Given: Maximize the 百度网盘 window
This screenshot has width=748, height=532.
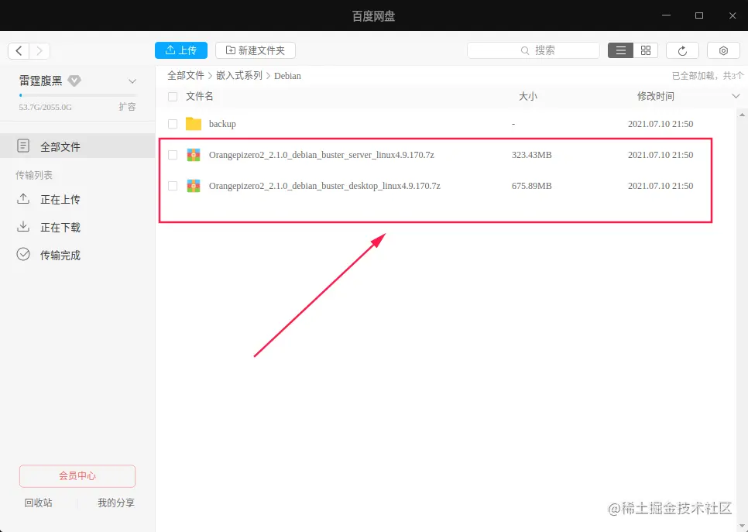Looking at the screenshot, I should [x=699, y=15].
